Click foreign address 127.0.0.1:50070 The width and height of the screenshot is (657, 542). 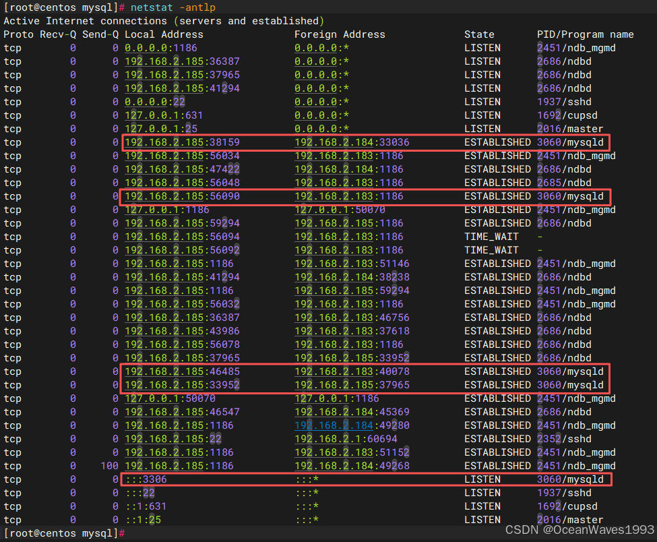340,210
